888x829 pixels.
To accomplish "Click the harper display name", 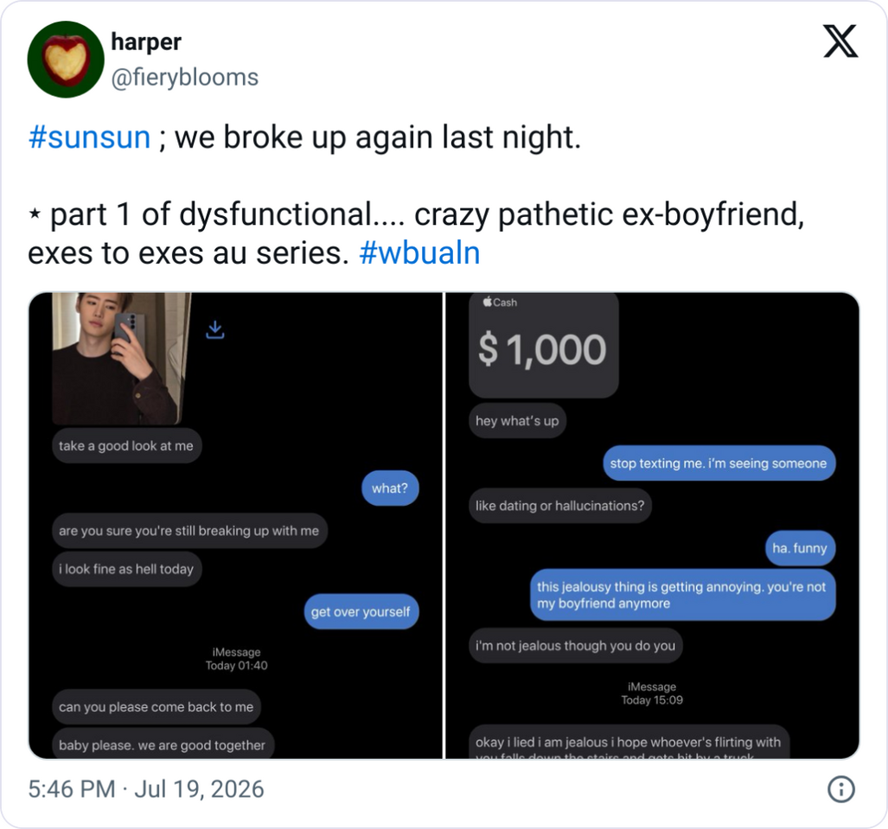I will tap(146, 41).
